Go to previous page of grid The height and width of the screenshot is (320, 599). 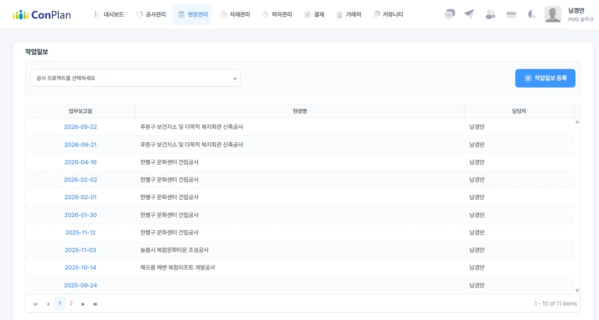(48, 304)
